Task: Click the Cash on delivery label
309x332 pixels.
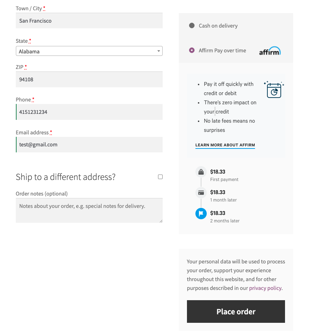Action: [x=217, y=25]
